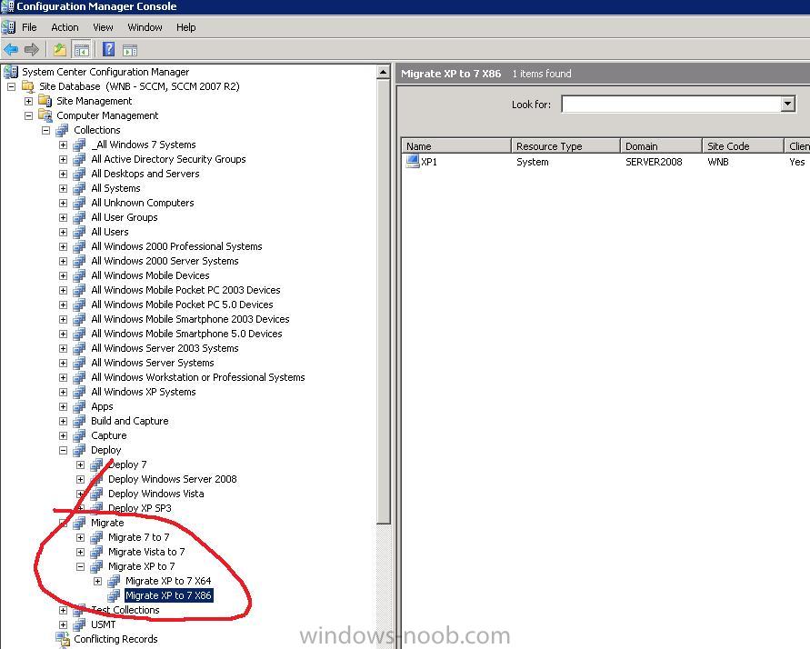The width and height of the screenshot is (810, 649).
Task: Open the Action menu
Action: click(65, 27)
